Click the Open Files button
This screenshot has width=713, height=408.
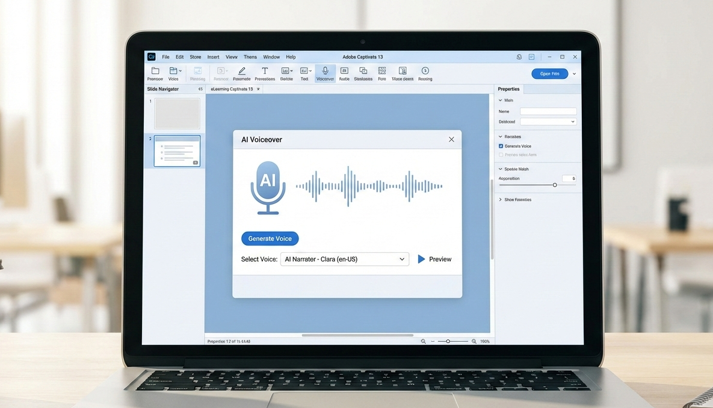pyautogui.click(x=549, y=73)
